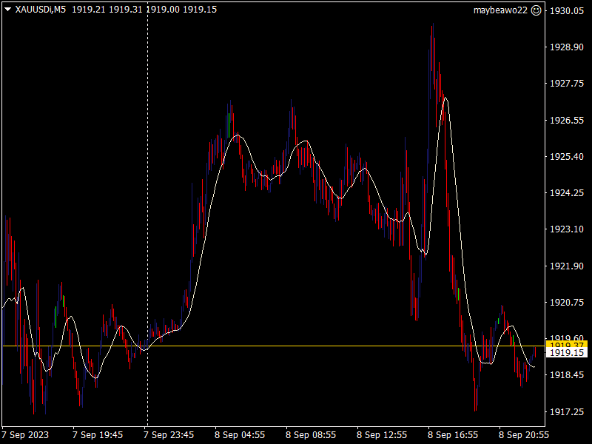The width and height of the screenshot is (592, 444).
Task: Click the vertical dashed session separator line
Action: point(148,222)
